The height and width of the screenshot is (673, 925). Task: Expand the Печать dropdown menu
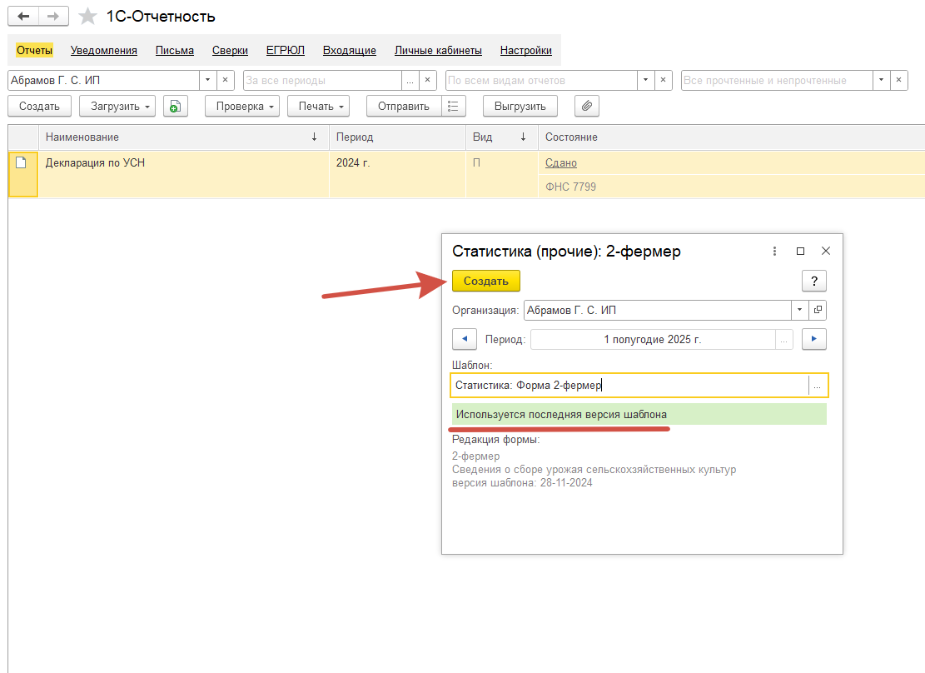(318, 106)
